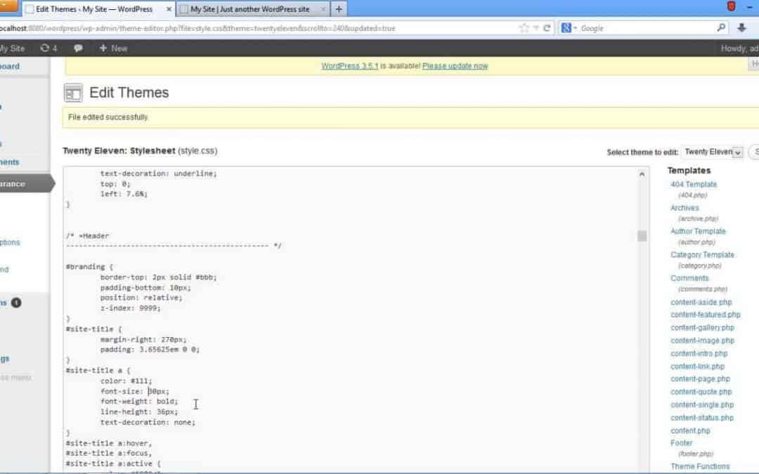This screenshot has height=474, width=759.
Task: Open the Plugins sidebar item with badge 1
Action: 11,303
